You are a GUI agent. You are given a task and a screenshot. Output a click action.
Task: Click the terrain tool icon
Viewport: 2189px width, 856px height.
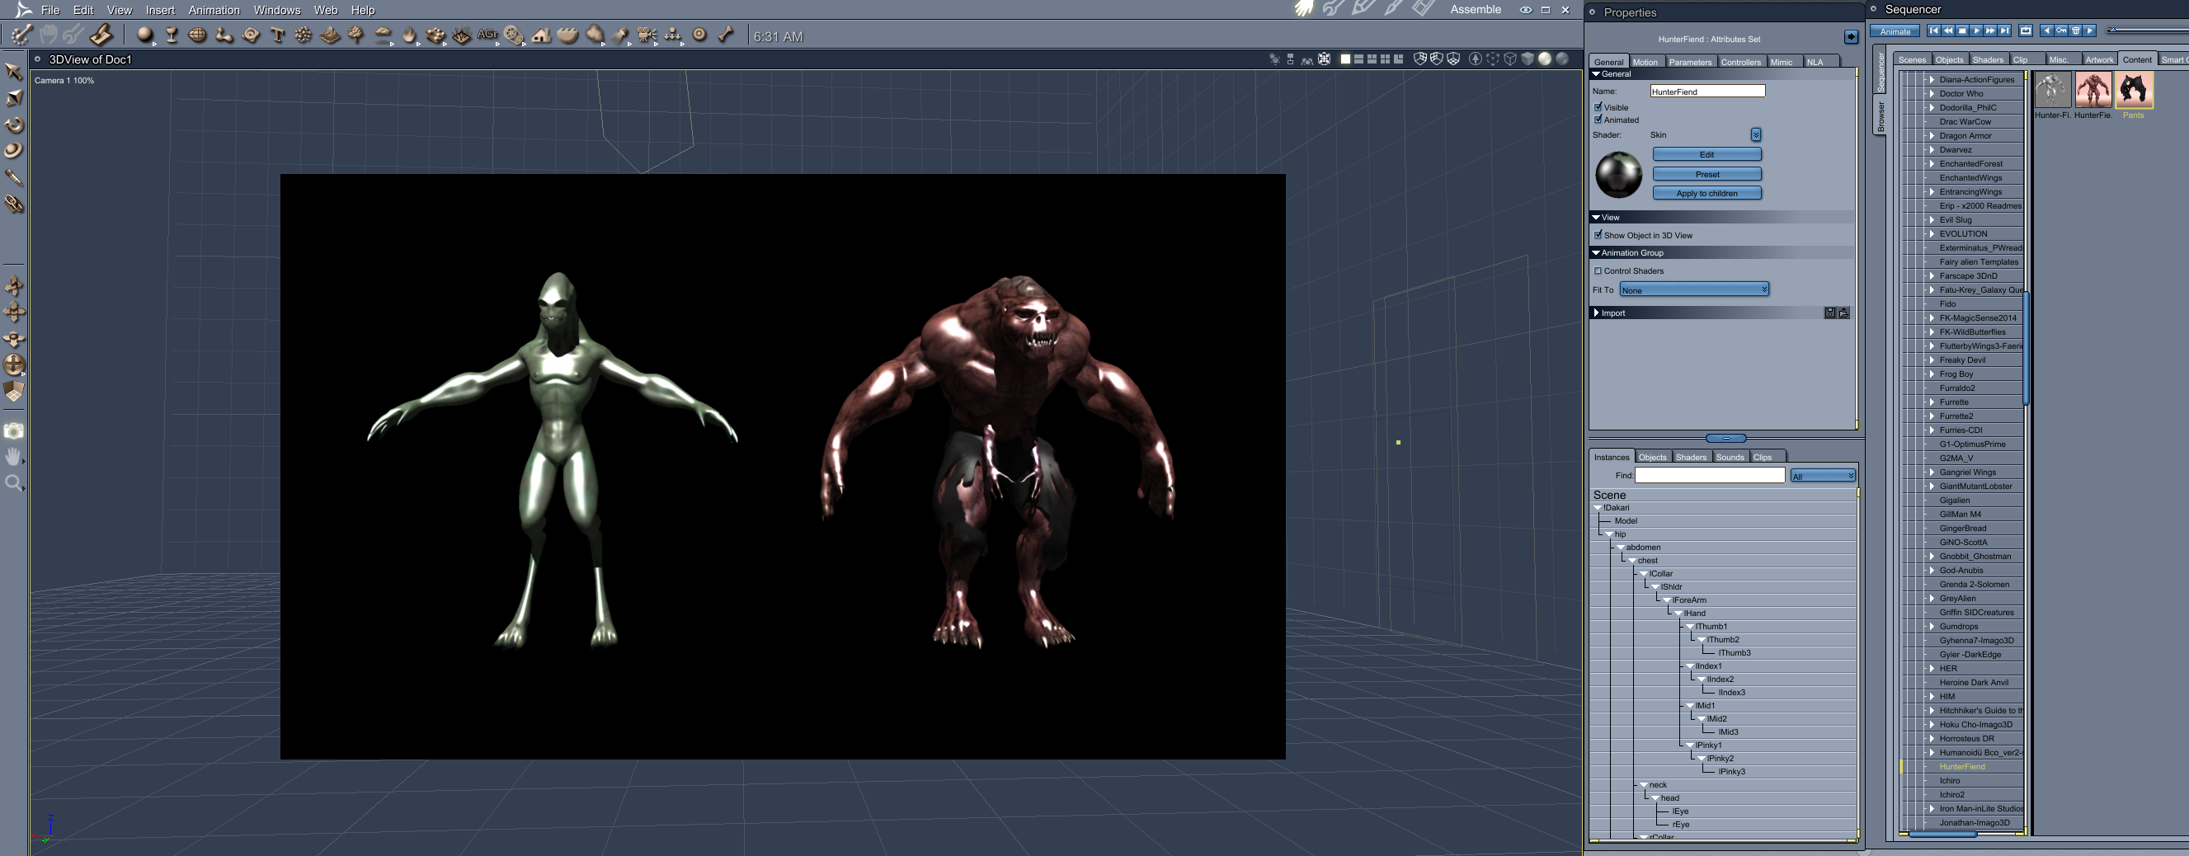tap(330, 35)
